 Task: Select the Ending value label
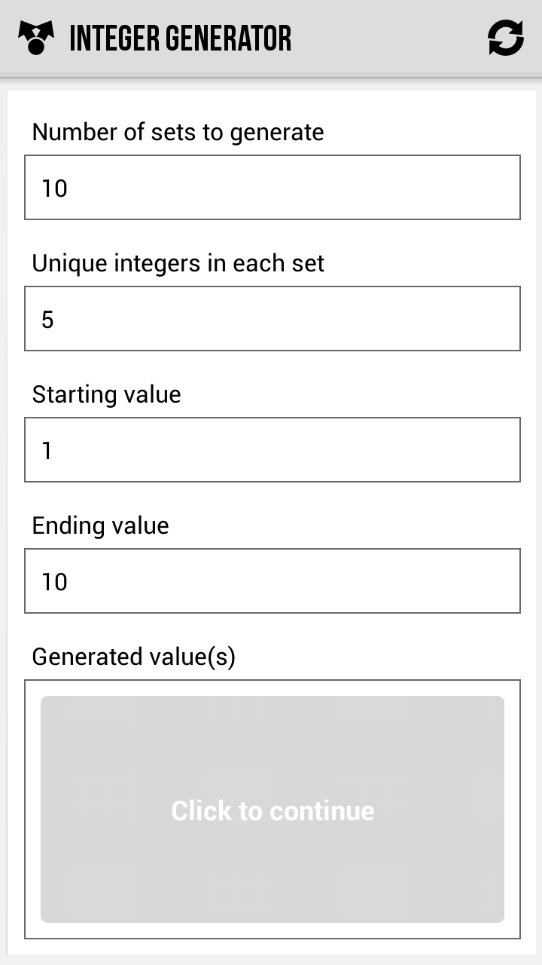[x=99, y=525]
